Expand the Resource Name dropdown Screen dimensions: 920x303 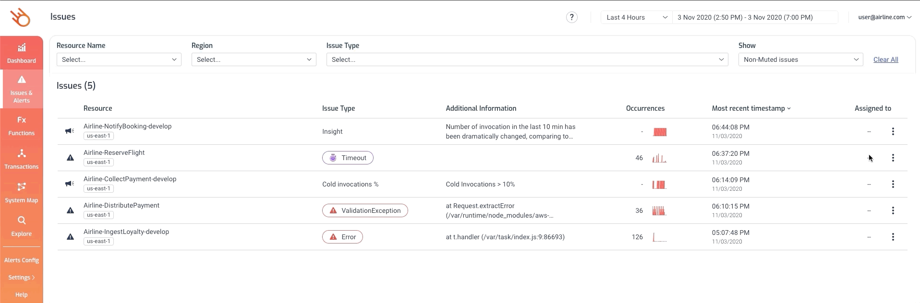[119, 59]
